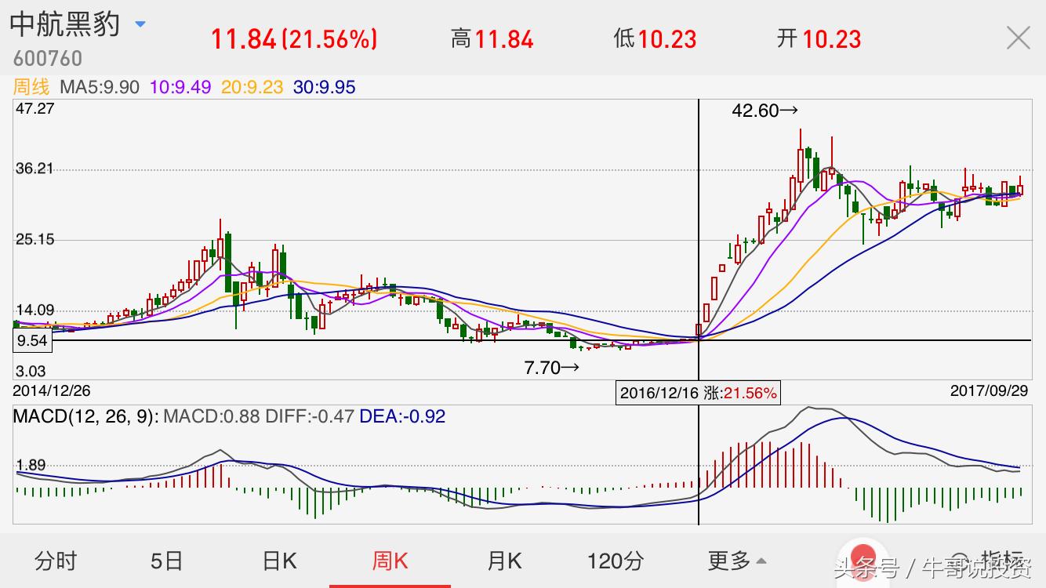Viewport: 1046px width, 588px height.
Task: Click the 周线 label above the chart
Action: [x=31, y=87]
